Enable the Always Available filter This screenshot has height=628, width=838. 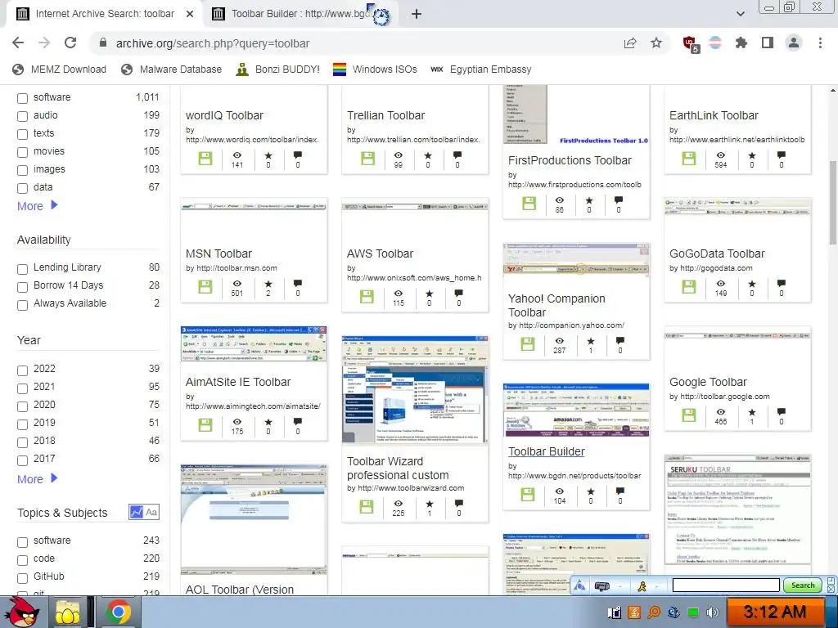22,306
